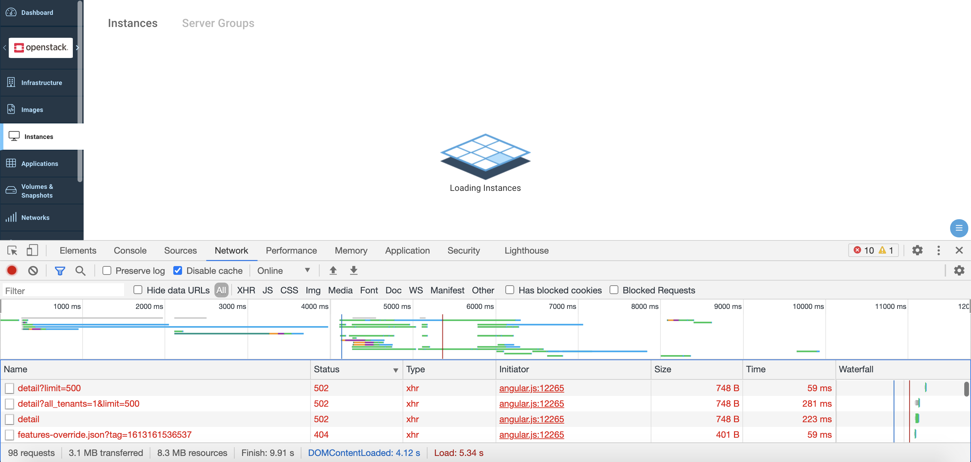971x462 pixels.
Task: Click the import HAR upload icon
Action: pyautogui.click(x=333, y=270)
